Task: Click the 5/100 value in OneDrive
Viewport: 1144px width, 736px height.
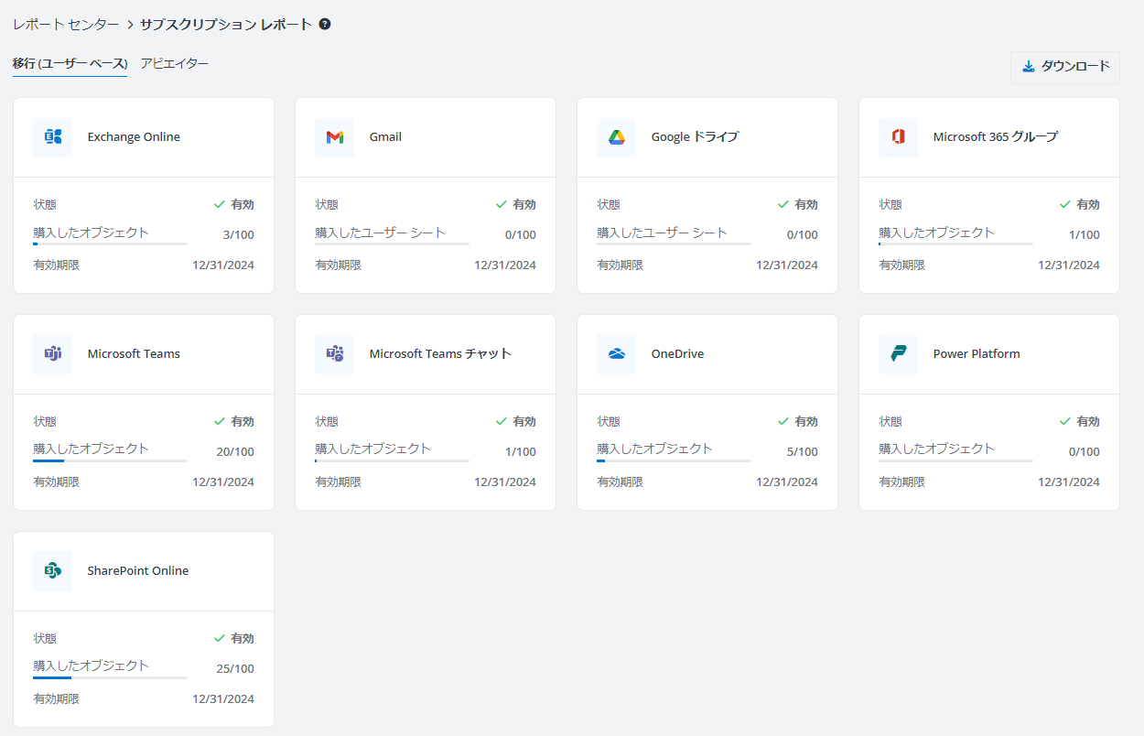Action: (803, 452)
